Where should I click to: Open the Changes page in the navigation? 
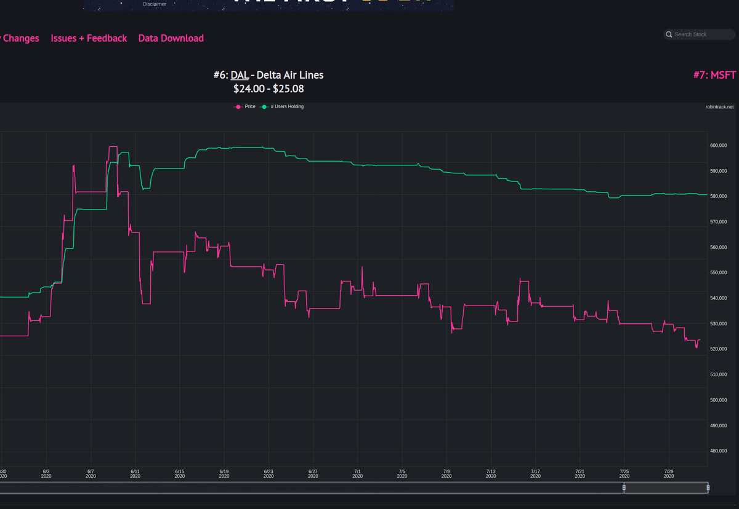point(19,38)
